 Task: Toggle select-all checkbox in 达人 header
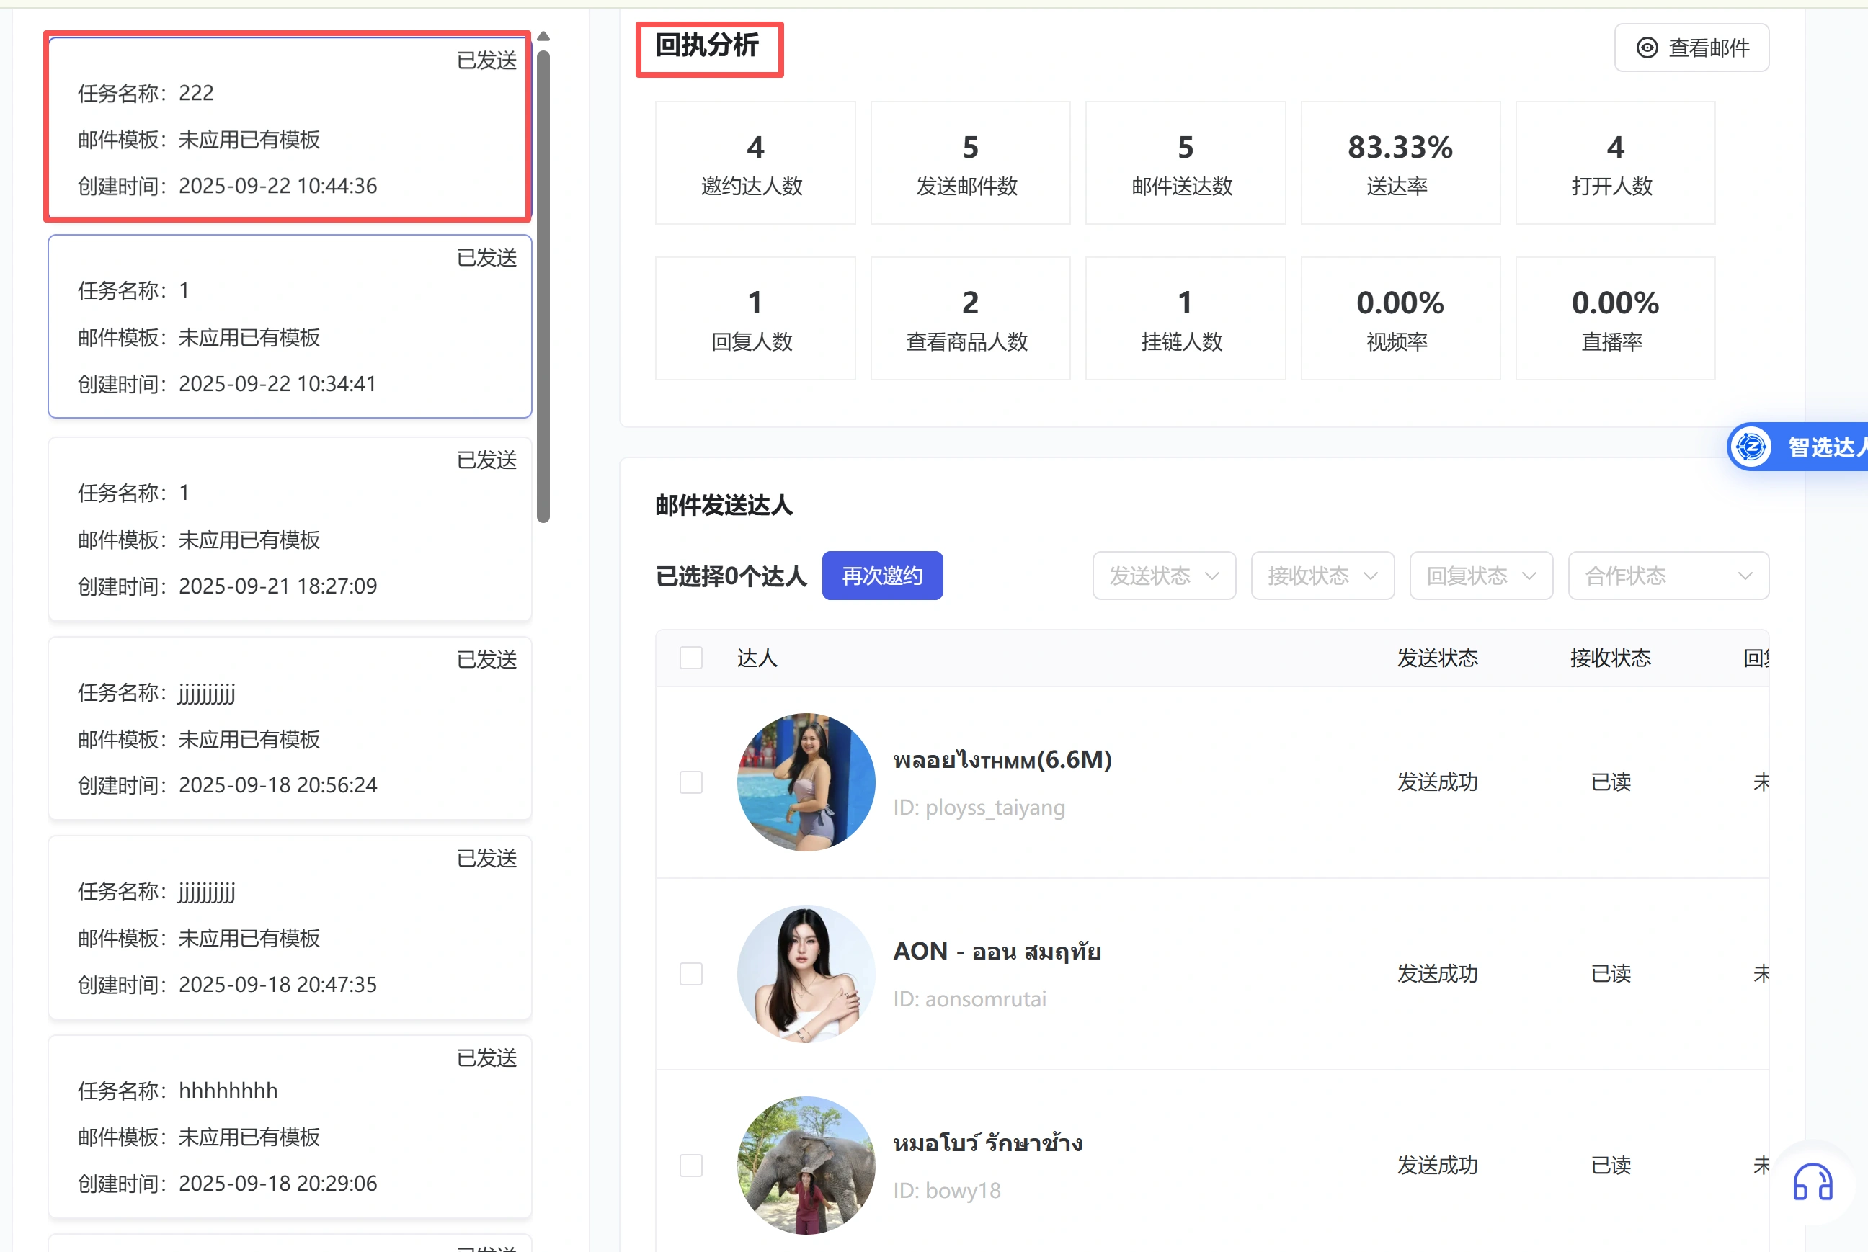(691, 658)
